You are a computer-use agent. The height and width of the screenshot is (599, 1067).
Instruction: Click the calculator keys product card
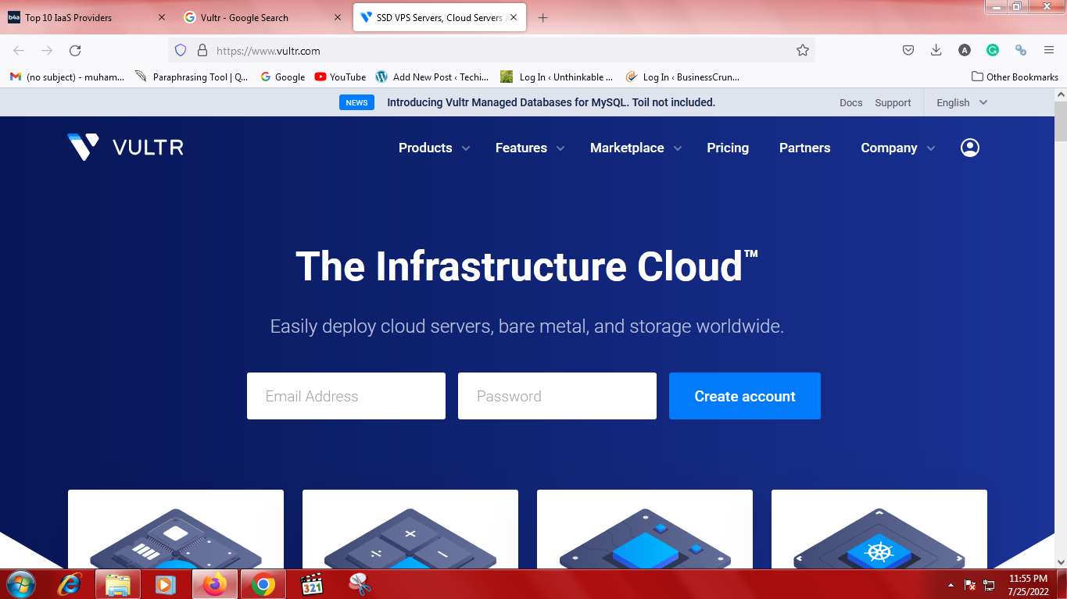coord(410,529)
